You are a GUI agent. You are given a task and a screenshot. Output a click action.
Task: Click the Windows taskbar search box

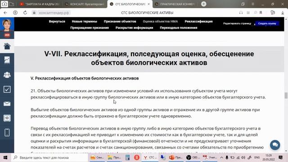click(x=49, y=157)
